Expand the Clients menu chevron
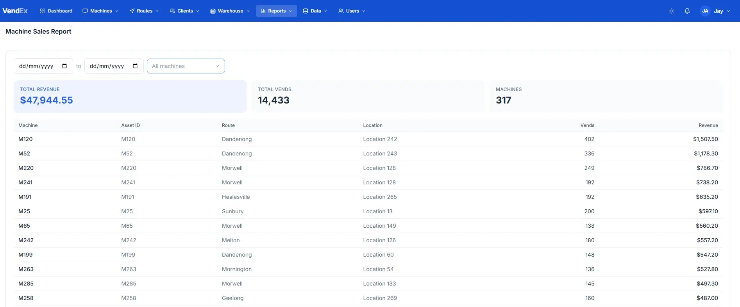This screenshot has width=740, height=307. pyautogui.click(x=198, y=11)
